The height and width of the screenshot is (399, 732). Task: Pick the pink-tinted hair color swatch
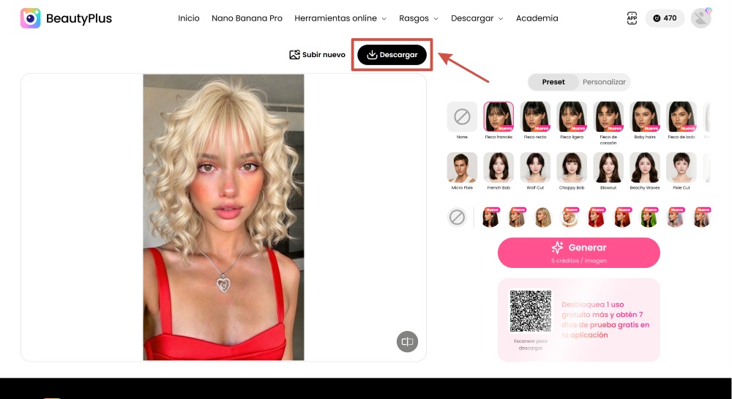(x=702, y=217)
